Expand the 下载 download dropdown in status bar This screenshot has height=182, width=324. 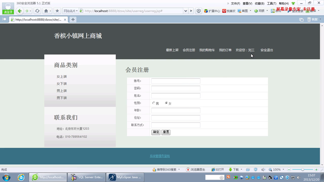coord(241,170)
